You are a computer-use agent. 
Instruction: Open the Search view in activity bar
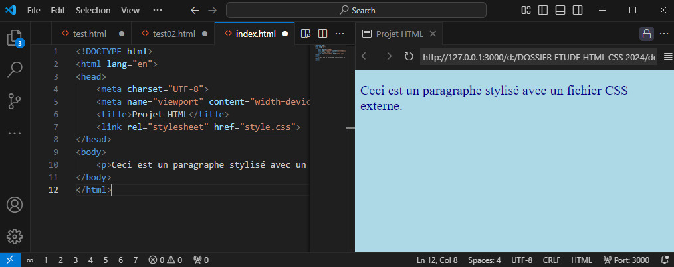[15, 69]
